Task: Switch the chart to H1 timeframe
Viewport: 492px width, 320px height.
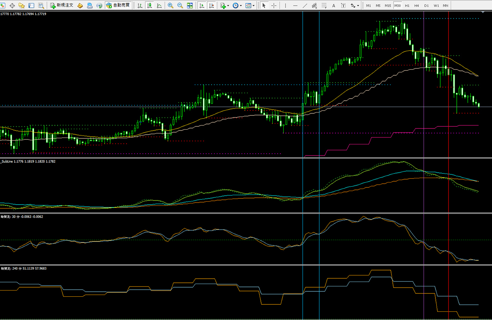Action: click(x=407, y=6)
